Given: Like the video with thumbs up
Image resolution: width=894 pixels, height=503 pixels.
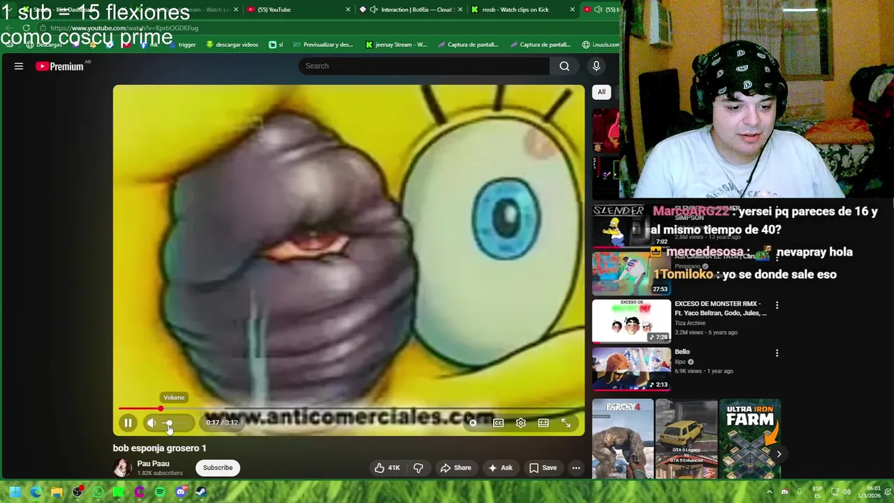Looking at the screenshot, I should [387, 468].
